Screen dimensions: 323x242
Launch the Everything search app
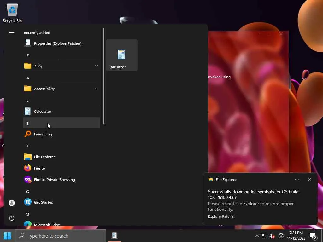pyautogui.click(x=62, y=134)
